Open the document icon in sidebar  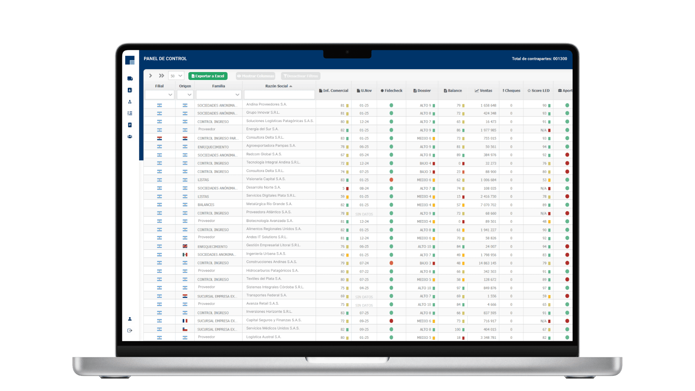(130, 125)
